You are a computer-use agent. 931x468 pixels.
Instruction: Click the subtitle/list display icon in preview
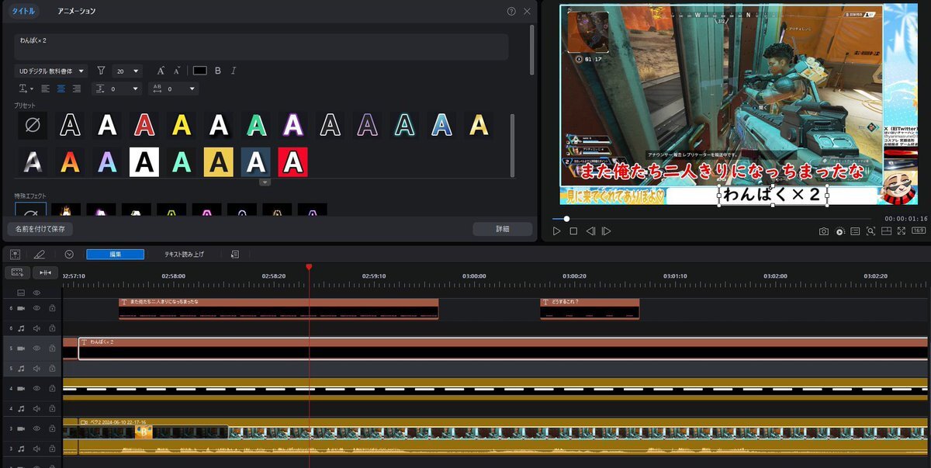point(855,231)
